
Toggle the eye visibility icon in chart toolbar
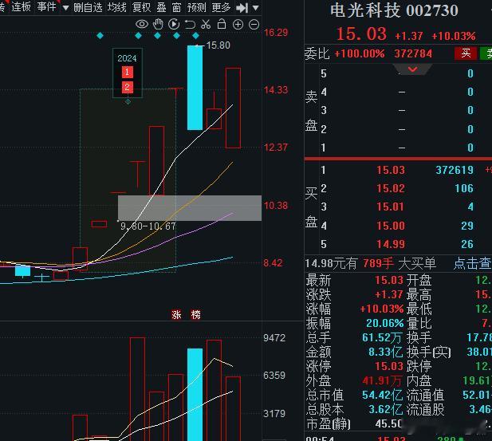pos(142,24)
